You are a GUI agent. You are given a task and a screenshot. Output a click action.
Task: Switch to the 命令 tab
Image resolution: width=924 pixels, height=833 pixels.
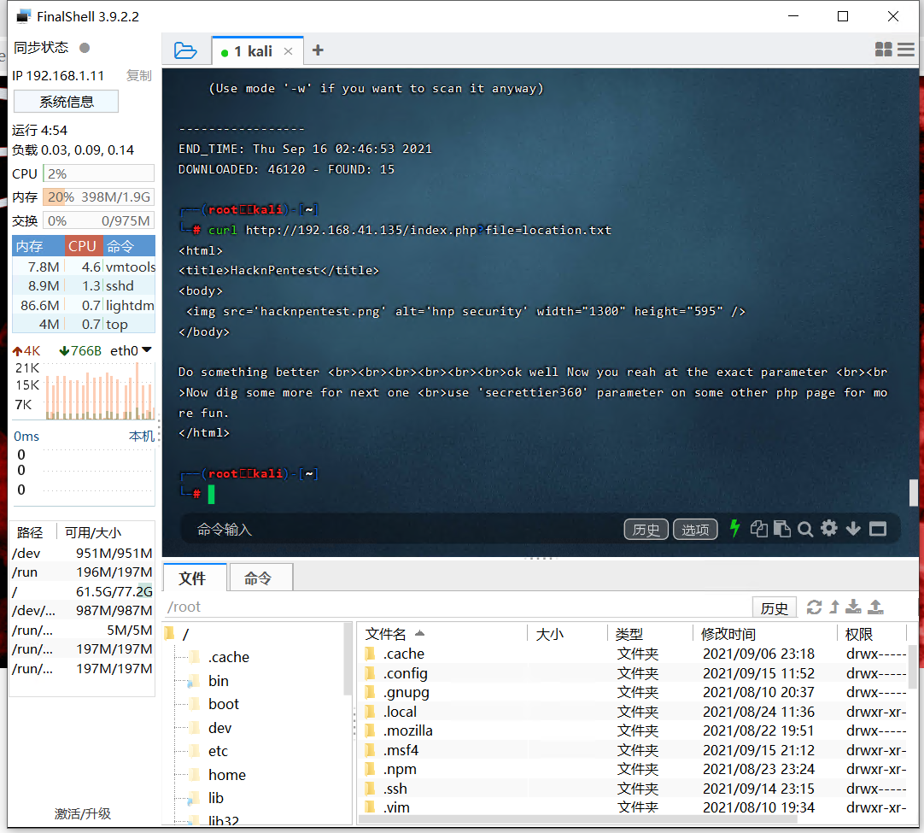coord(260,578)
